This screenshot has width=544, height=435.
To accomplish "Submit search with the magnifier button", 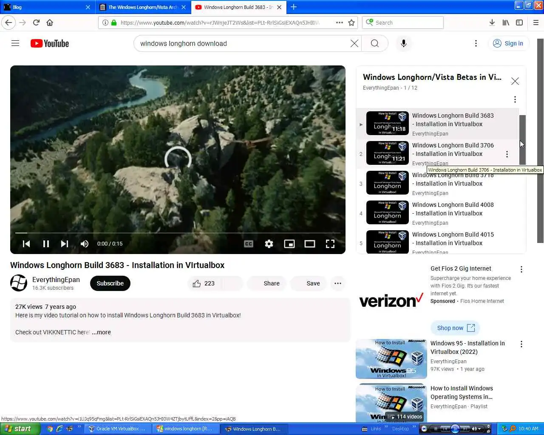I will (374, 43).
